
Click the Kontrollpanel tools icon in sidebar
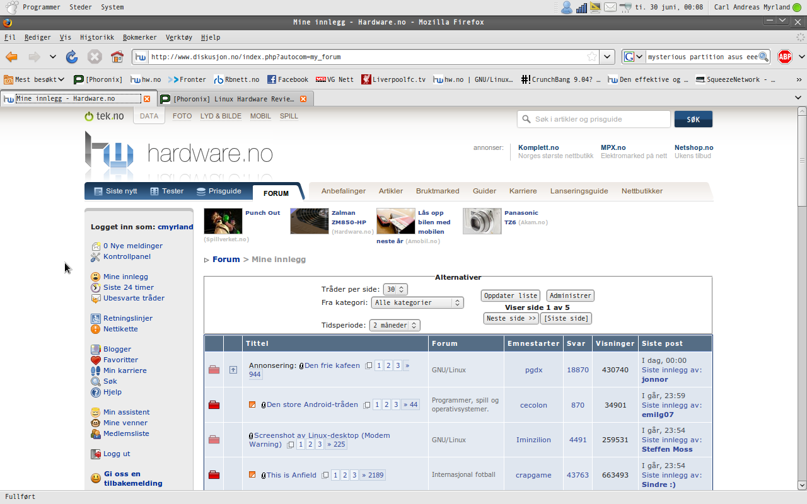tap(96, 256)
